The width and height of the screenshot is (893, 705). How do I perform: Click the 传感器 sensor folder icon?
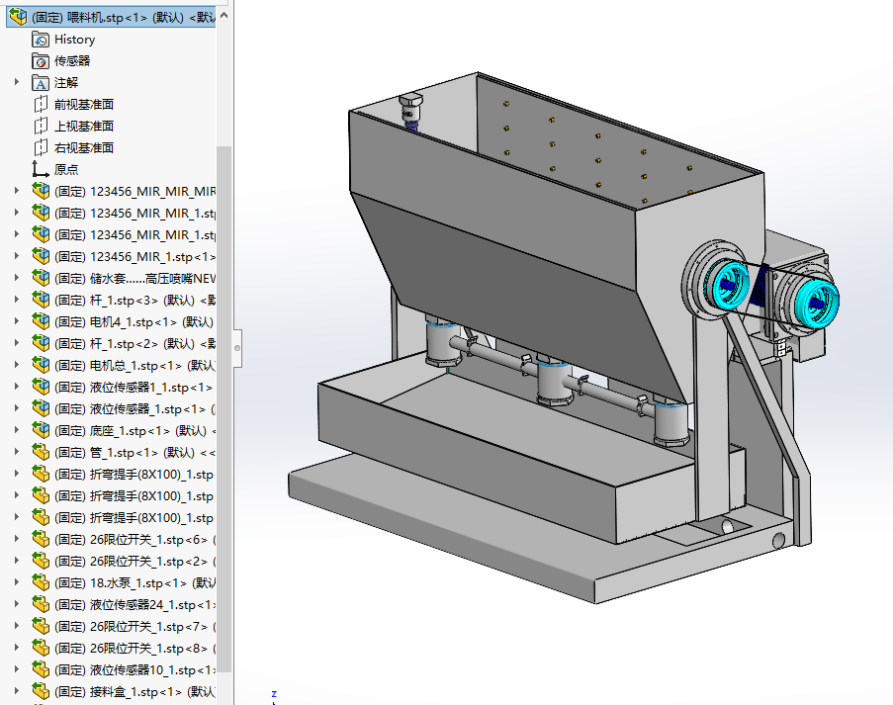pyautogui.click(x=41, y=61)
